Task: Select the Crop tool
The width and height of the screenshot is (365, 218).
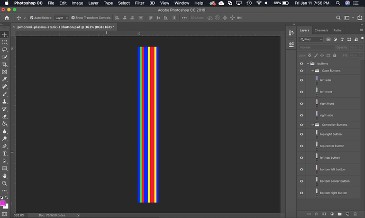Action: tap(4, 64)
